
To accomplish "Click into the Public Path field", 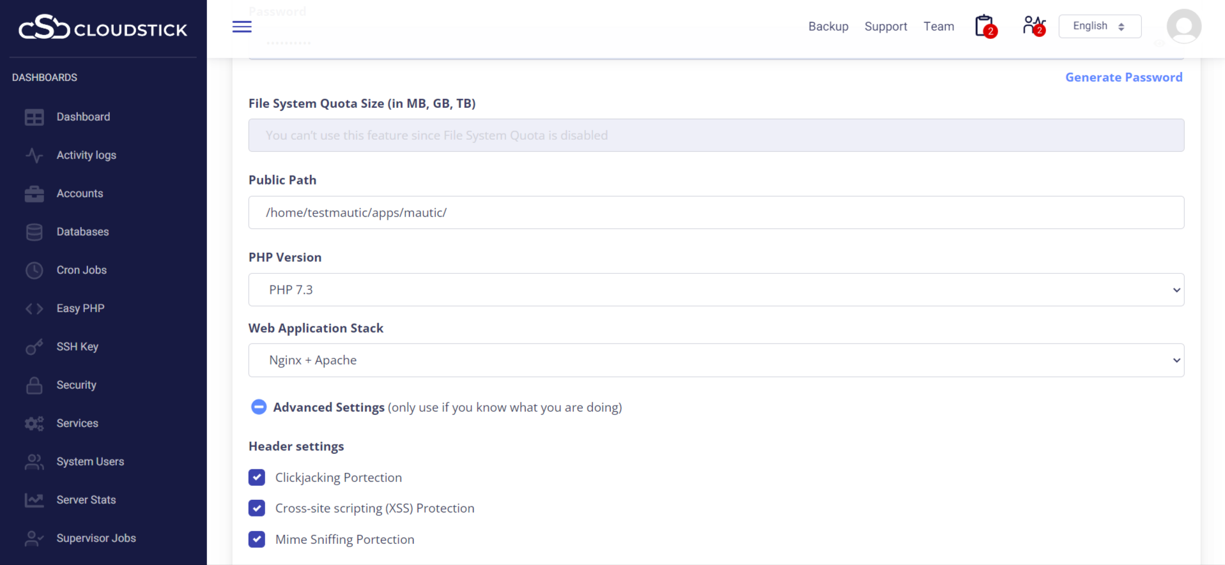I will coord(716,213).
